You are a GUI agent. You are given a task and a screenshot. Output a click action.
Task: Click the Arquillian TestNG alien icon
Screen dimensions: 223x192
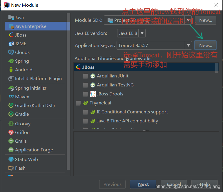(93, 85)
